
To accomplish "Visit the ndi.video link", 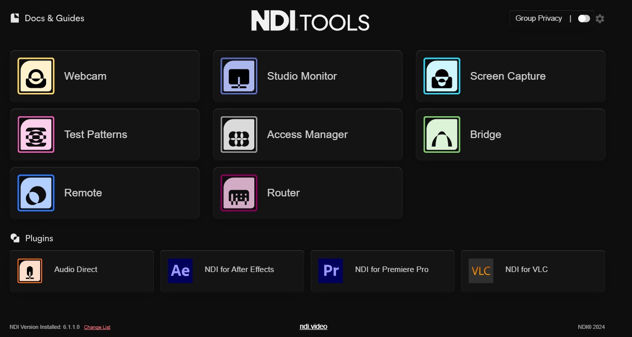I will pyautogui.click(x=313, y=326).
